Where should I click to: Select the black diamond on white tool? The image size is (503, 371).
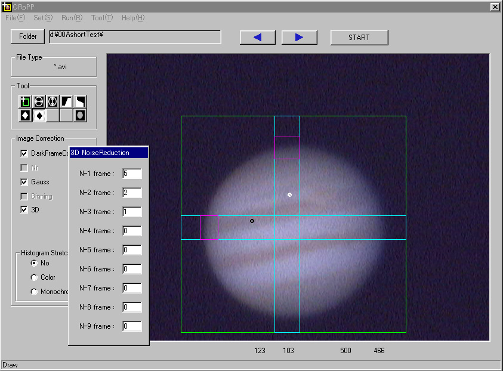39,115
